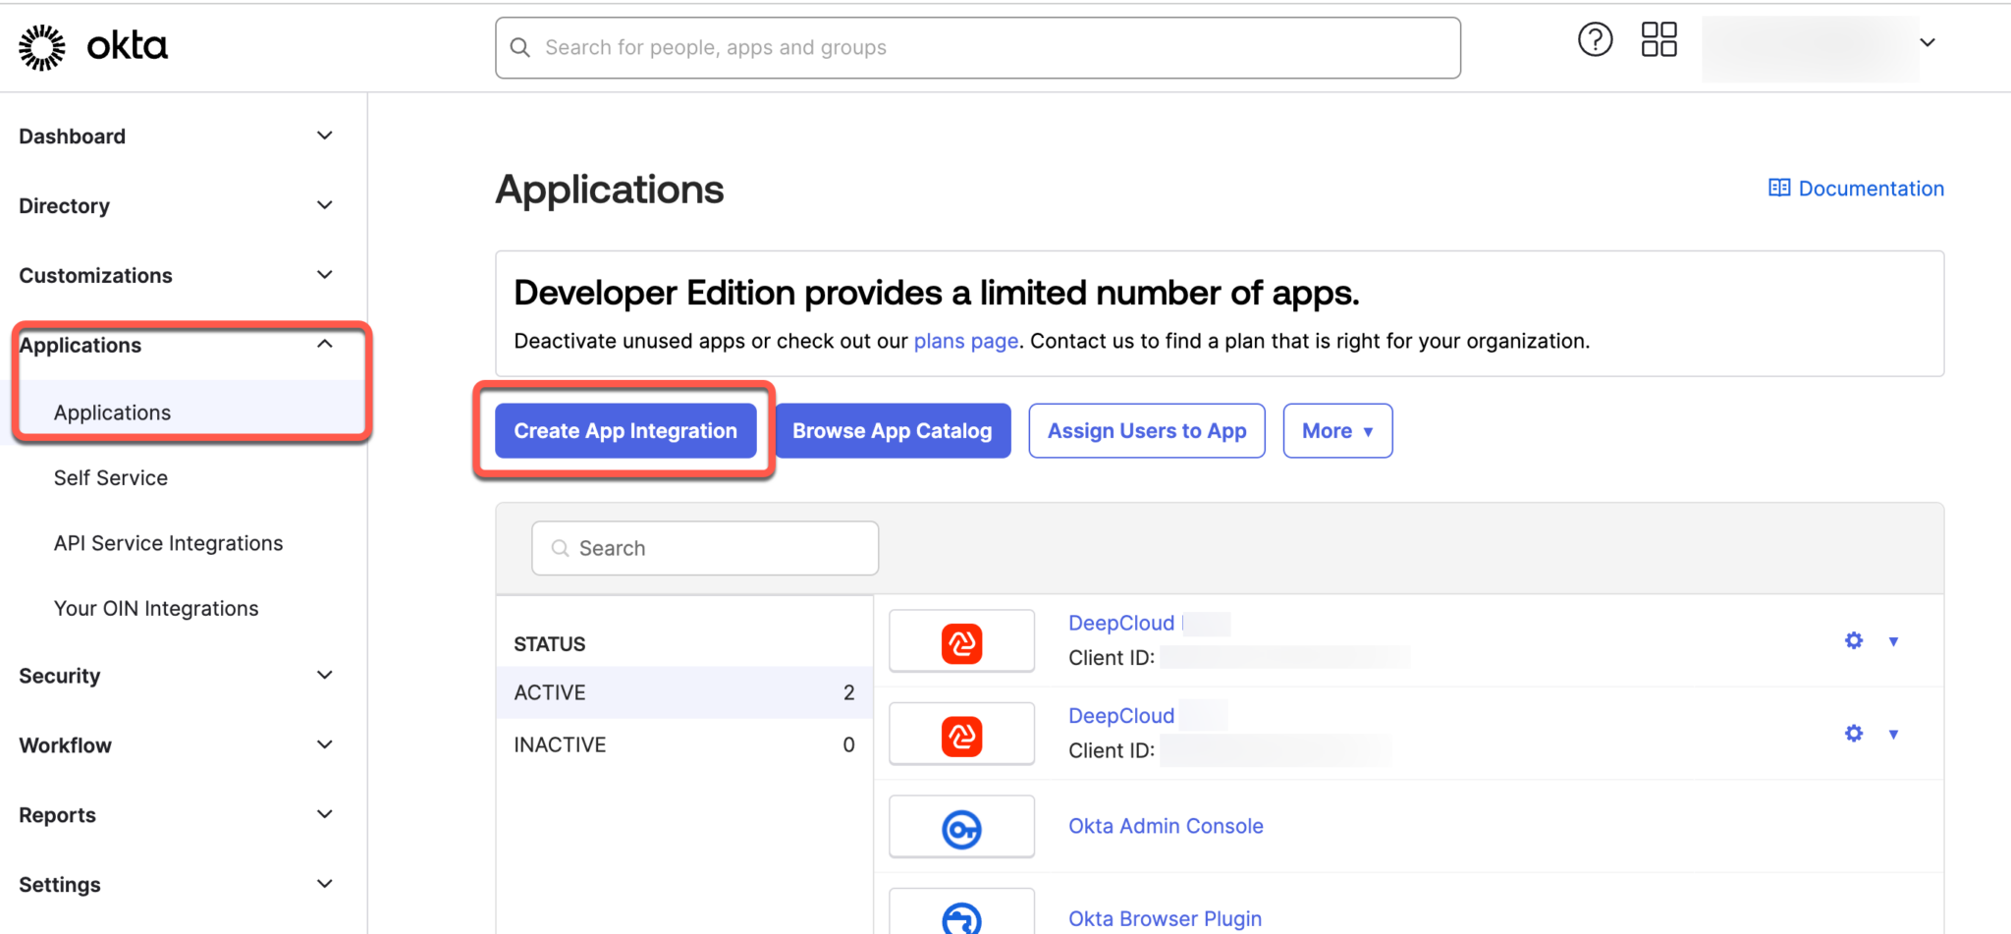Open the account menu chevron at top right
Viewport: 2011px width, 934px height.
coord(1928,42)
